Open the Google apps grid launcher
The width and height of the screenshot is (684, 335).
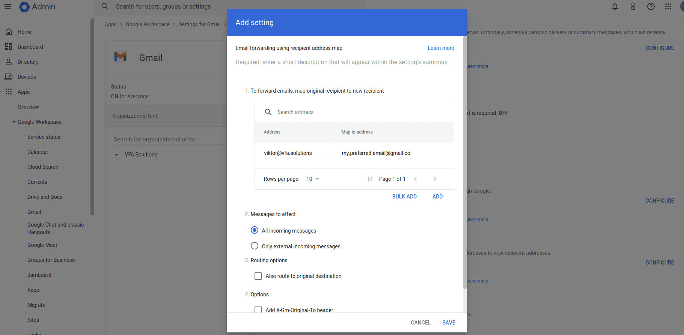[x=668, y=6]
